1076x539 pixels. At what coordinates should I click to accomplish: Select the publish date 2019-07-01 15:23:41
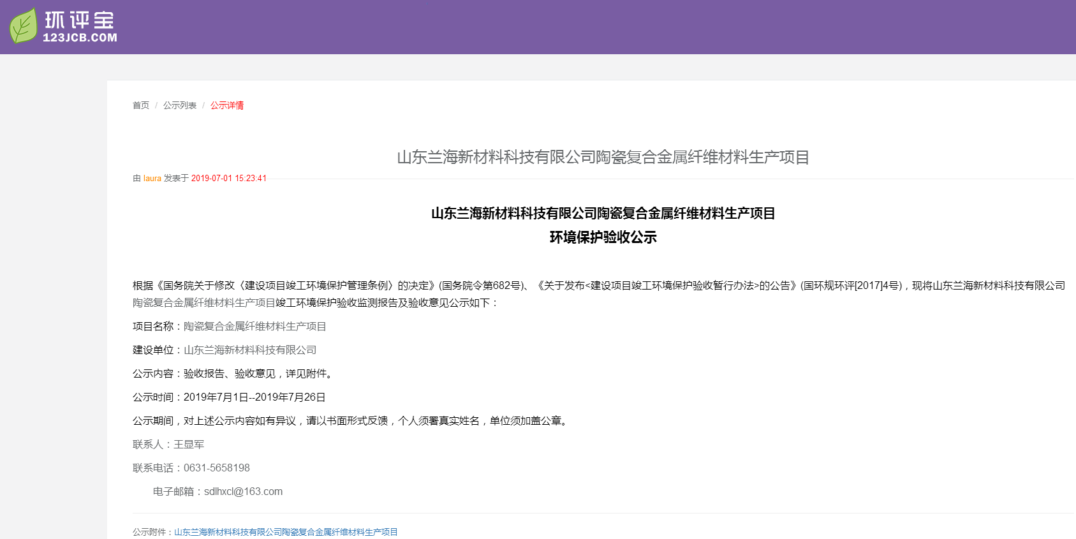click(x=229, y=179)
